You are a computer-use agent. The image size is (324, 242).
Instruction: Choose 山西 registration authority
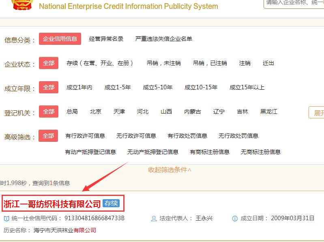(166, 112)
